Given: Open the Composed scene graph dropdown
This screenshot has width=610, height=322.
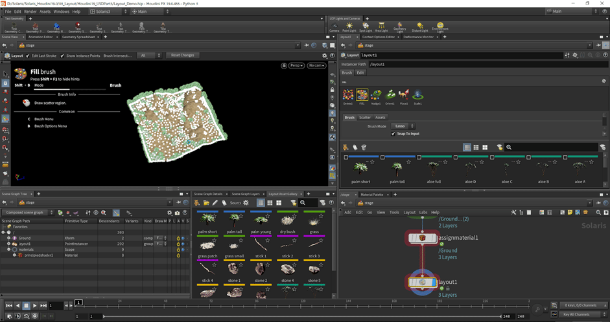Looking at the screenshot, I should pos(27,212).
